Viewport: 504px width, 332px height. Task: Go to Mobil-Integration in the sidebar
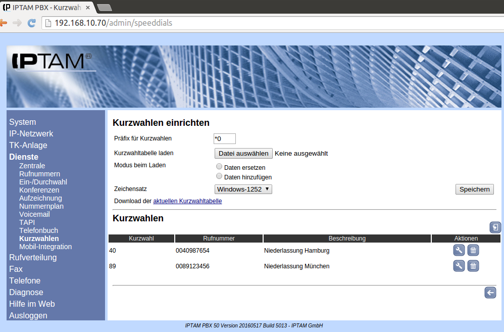pos(45,247)
